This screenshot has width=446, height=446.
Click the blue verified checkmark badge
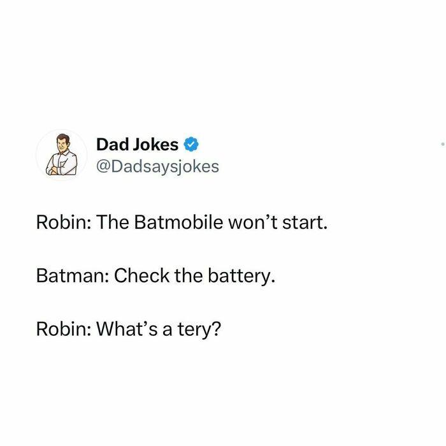(x=191, y=145)
